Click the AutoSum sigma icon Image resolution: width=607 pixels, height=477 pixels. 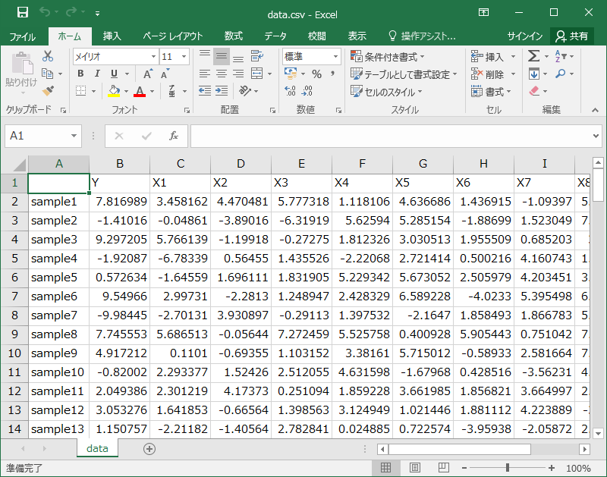point(534,56)
